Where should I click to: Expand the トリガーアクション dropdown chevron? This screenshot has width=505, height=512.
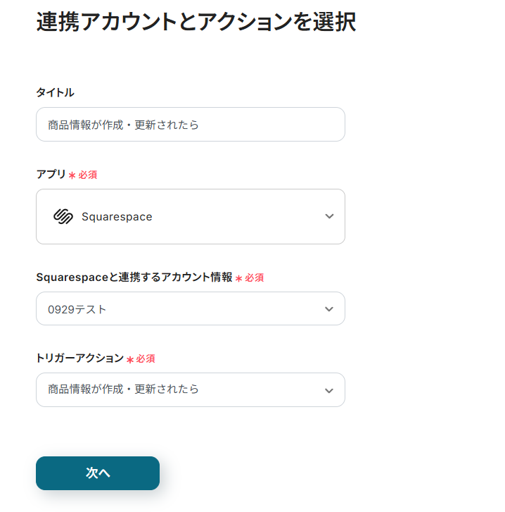point(329,390)
